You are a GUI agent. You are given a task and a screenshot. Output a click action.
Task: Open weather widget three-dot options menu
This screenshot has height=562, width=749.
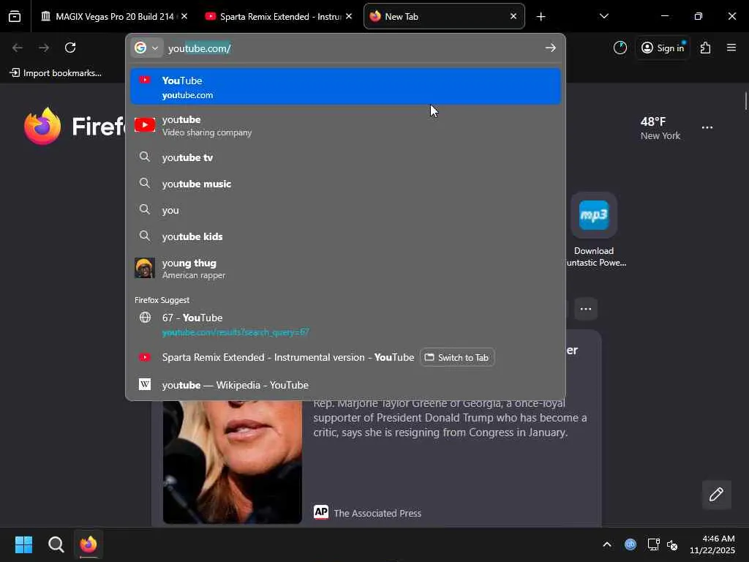707,127
